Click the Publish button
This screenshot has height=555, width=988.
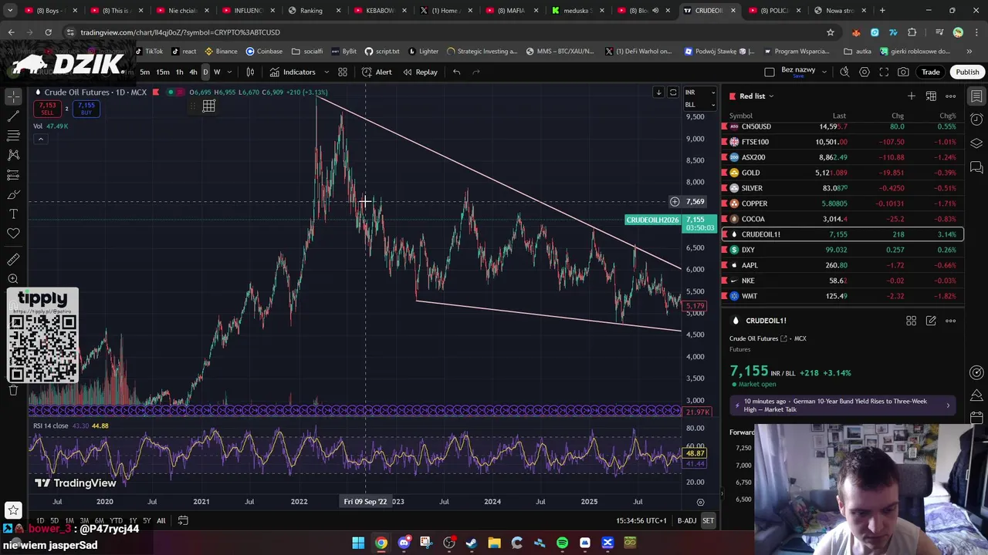(x=967, y=72)
